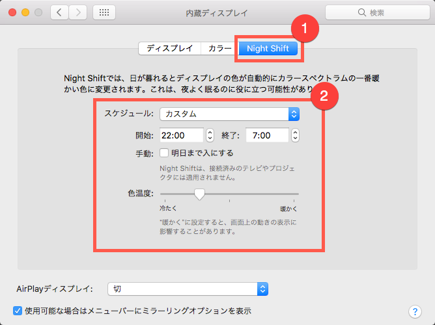This screenshot has width=435, height=325.
Task: Close the window with red button
Action: click(x=12, y=12)
